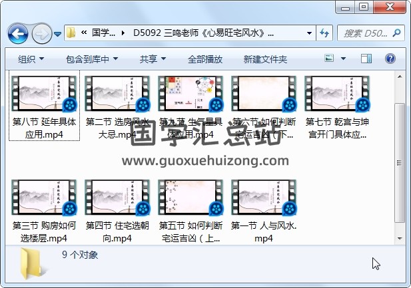This screenshot has width=411, height=288.
Task: Open the view options dropdown arrow
Action: [343, 59]
